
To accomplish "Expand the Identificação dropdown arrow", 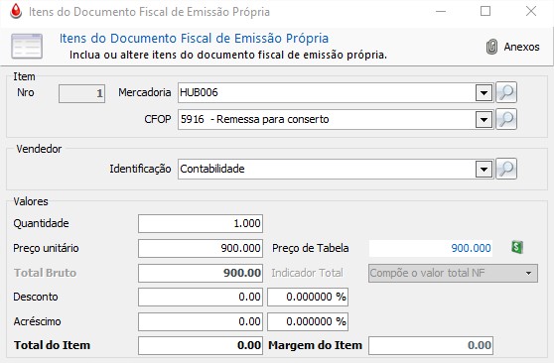I will pyautogui.click(x=484, y=170).
